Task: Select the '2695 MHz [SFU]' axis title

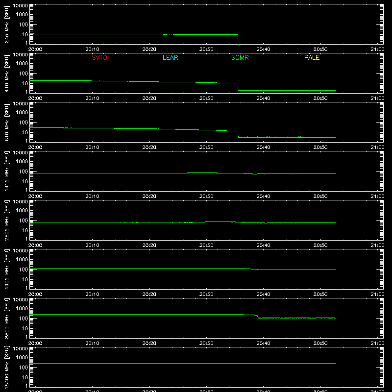Action: (x=6, y=220)
